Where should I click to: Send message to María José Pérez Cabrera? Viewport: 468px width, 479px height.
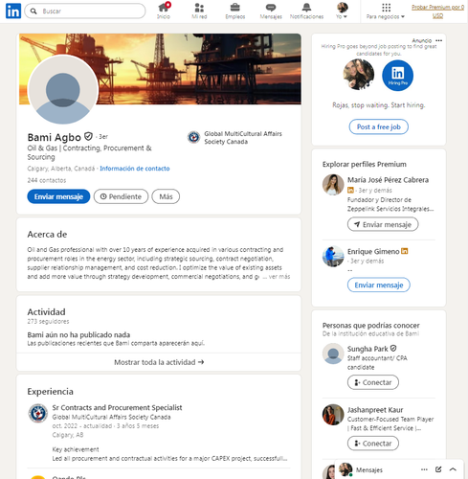[383, 224]
